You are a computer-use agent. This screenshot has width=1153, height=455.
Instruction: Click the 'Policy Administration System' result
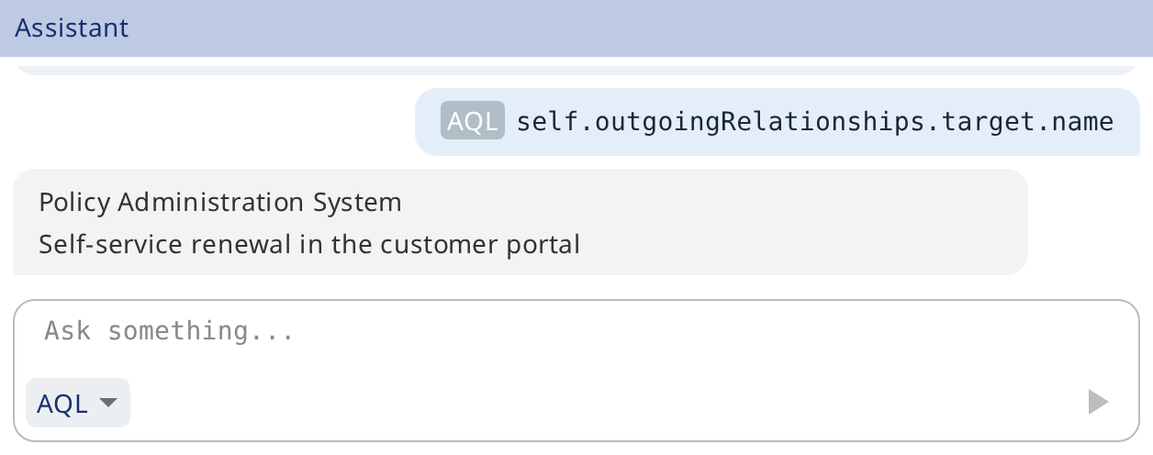(x=220, y=202)
